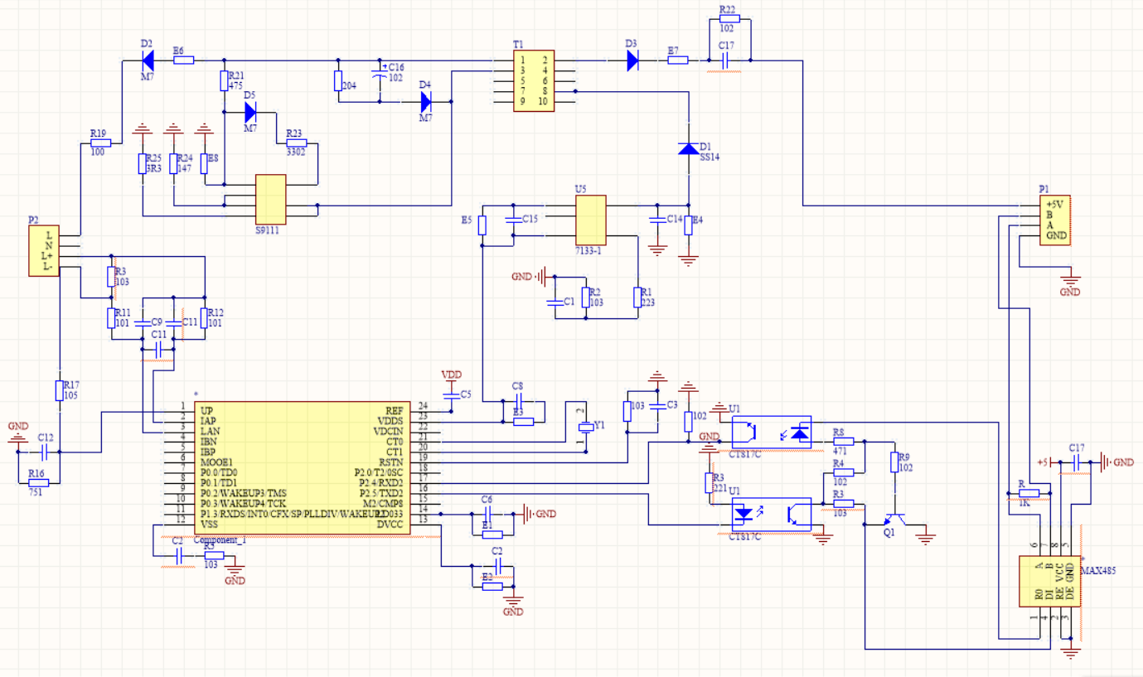
Task: Select capacitor C15 symbol
Action: [x=514, y=220]
